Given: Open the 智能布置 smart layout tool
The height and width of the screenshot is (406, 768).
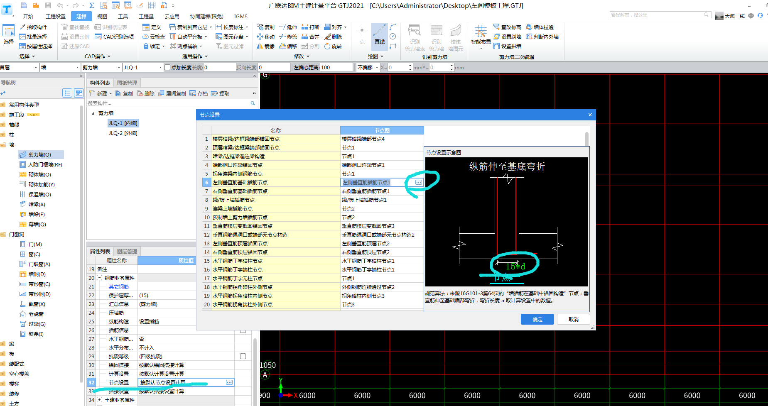Looking at the screenshot, I should (481, 37).
